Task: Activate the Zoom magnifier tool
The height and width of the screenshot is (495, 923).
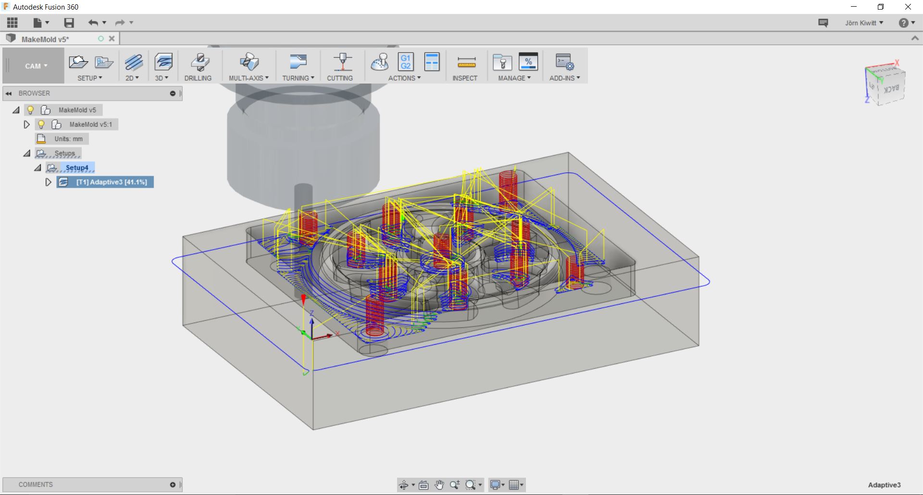Action: (x=454, y=485)
